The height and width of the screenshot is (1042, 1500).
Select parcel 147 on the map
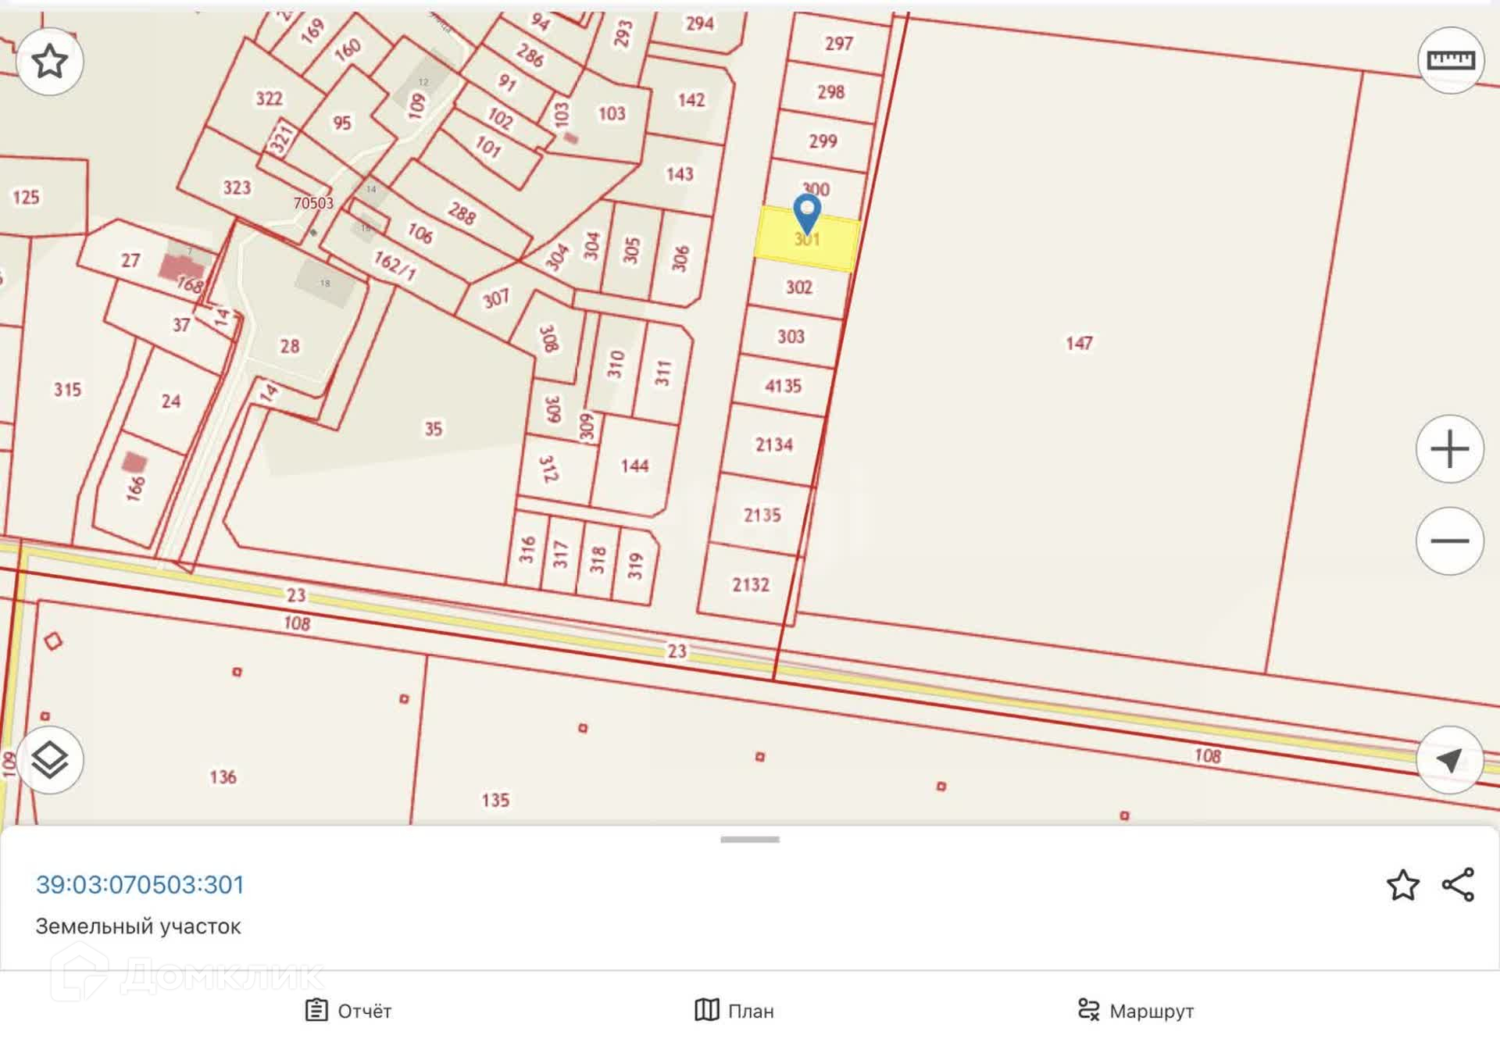(1078, 344)
